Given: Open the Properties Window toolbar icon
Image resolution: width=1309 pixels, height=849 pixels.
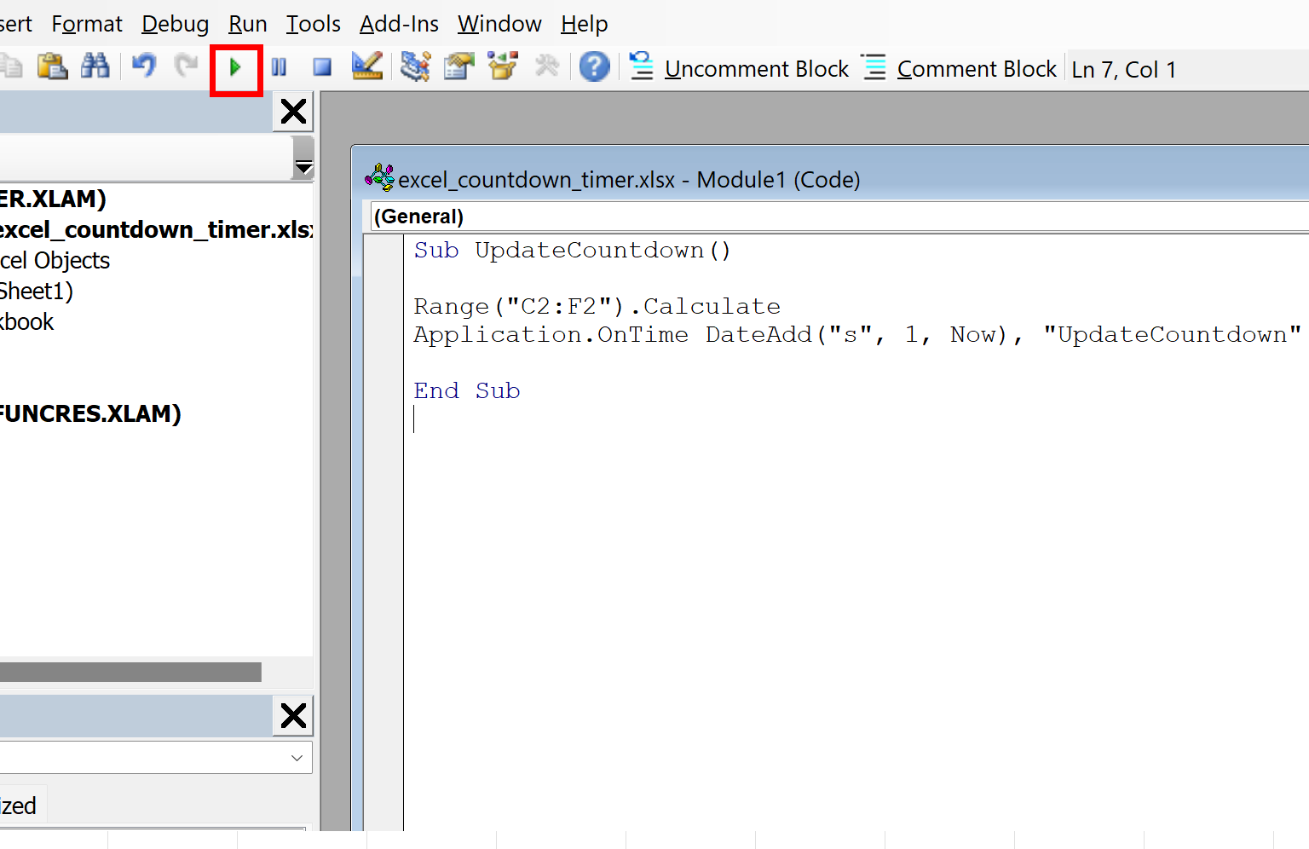Looking at the screenshot, I should 459,67.
